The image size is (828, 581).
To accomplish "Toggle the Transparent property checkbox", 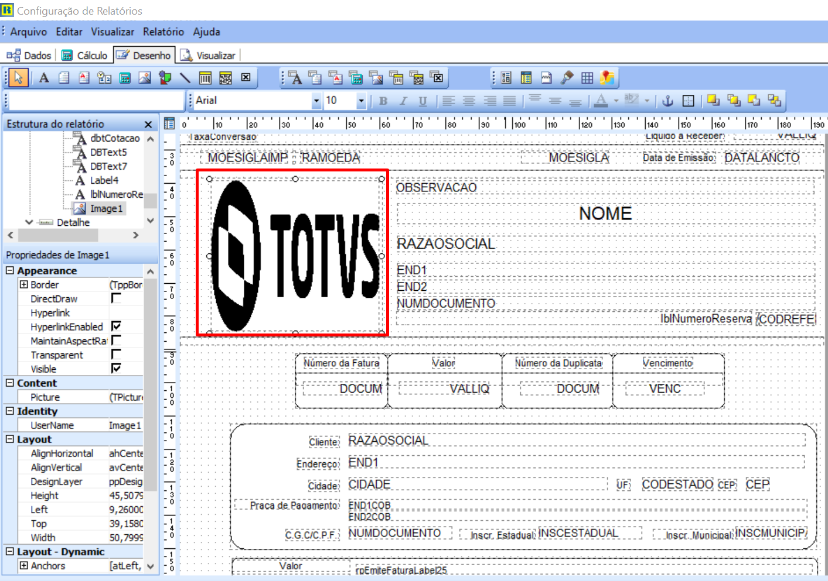I will (x=116, y=355).
